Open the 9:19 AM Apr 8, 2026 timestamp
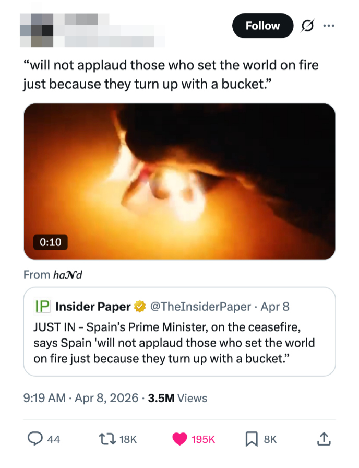359x468 pixels. pos(82,398)
